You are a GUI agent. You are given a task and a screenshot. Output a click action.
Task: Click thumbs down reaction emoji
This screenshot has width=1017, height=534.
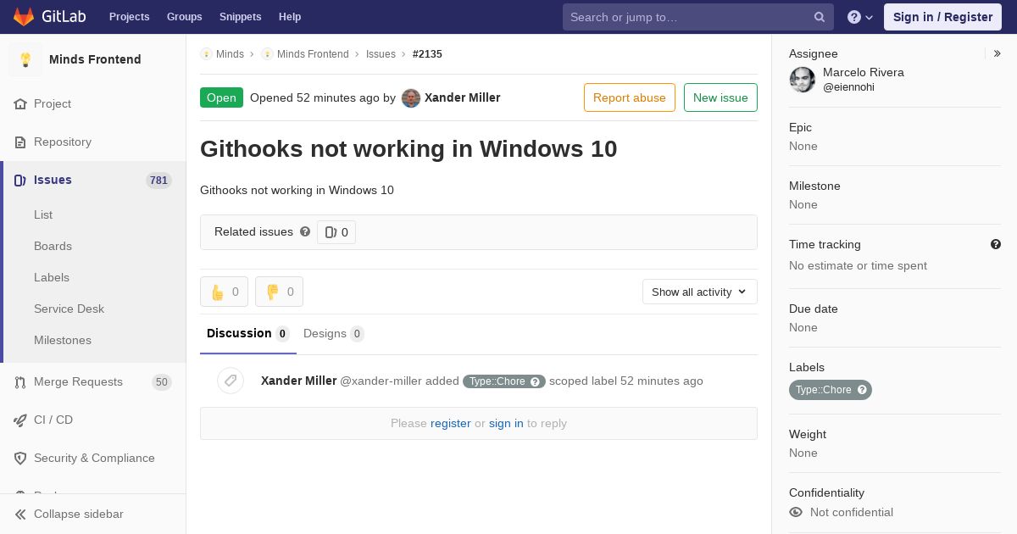273,292
